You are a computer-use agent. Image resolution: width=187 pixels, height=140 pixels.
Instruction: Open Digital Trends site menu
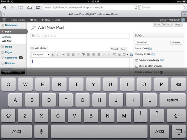coord(18,20)
